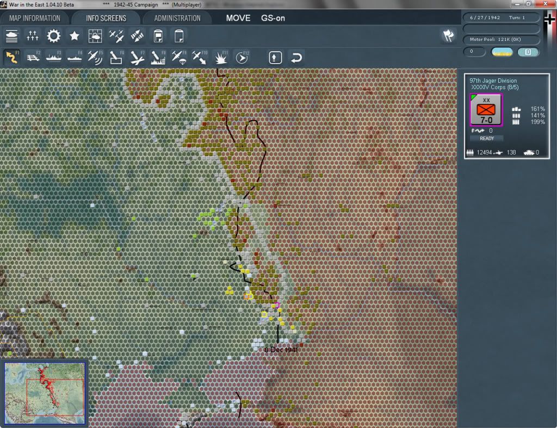Click the 161% supply percentage
Screen dimensions: 557x428
537,109
